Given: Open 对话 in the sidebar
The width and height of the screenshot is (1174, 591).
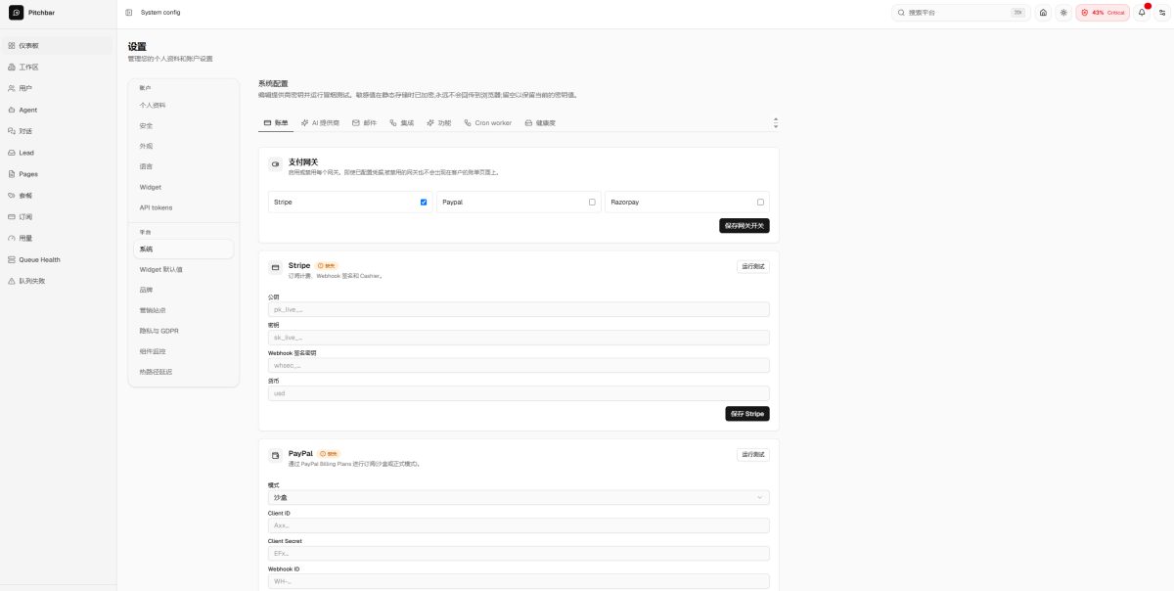Looking at the screenshot, I should tap(58, 131).
